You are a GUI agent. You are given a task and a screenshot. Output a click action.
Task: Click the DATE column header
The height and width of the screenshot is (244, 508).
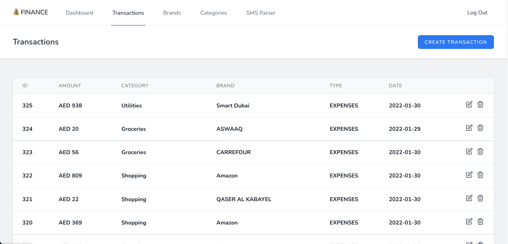tap(395, 86)
